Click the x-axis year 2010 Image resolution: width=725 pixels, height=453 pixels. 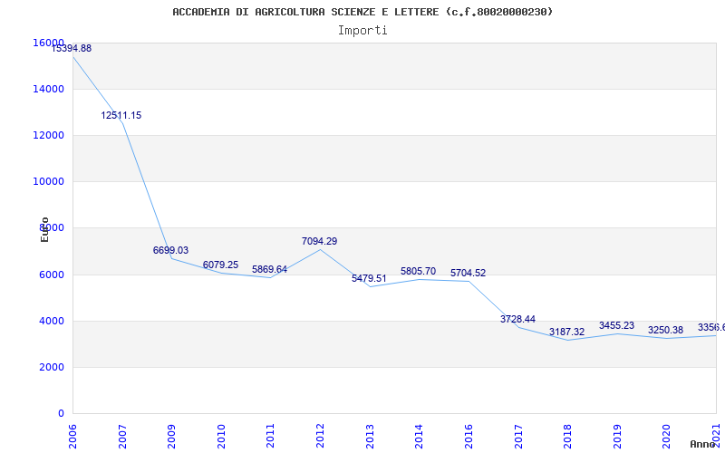coord(221,436)
